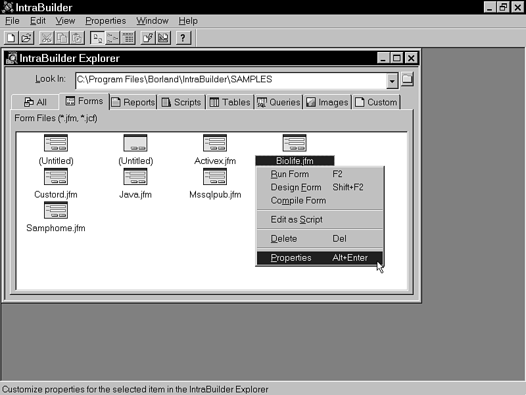
Task: Switch to the Queries tab
Action: click(279, 102)
